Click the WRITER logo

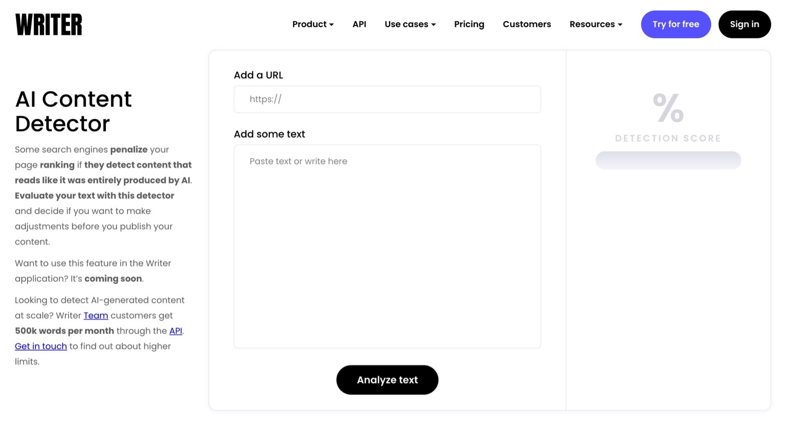pyautogui.click(x=49, y=25)
